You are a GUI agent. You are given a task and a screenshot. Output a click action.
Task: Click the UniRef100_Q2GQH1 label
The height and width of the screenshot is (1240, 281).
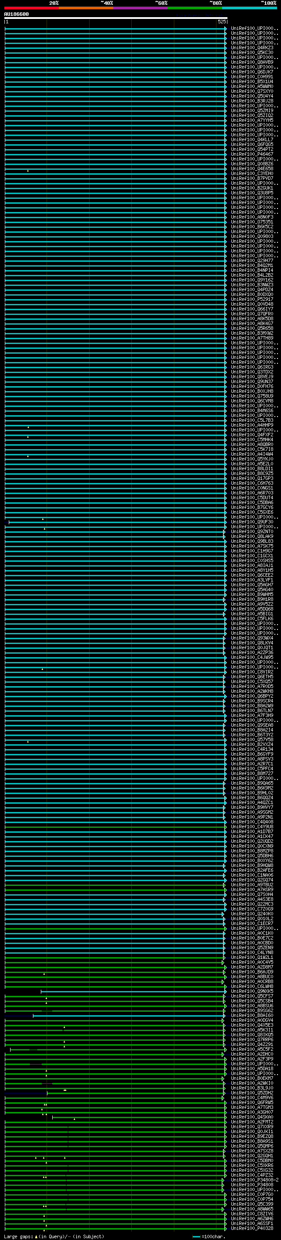[252, 1156]
